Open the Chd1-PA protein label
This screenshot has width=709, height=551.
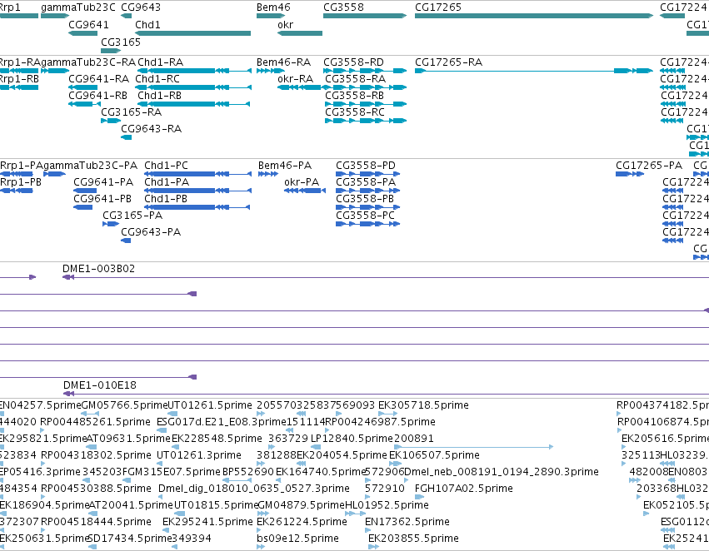pyautogui.click(x=167, y=182)
